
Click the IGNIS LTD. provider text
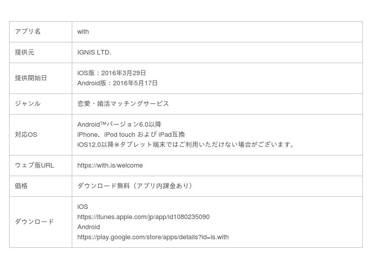click(94, 52)
